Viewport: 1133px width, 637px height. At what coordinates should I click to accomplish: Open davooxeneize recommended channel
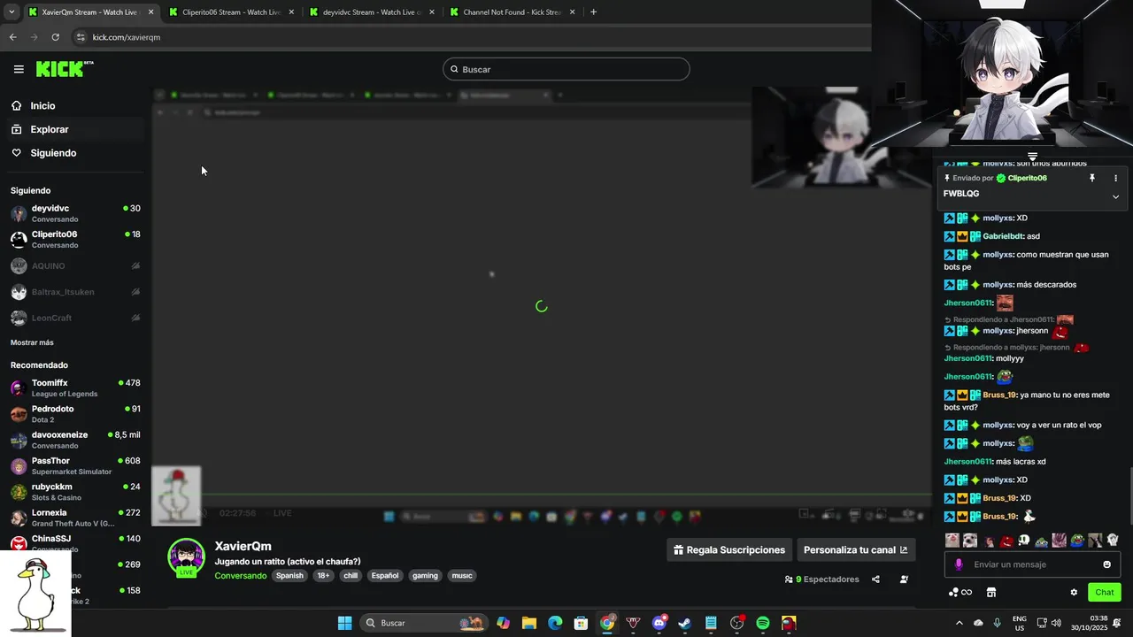pyautogui.click(x=74, y=440)
